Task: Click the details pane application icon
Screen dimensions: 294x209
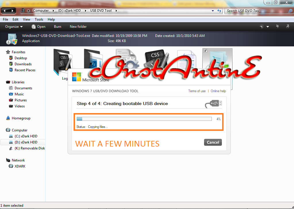Action: point(11,39)
